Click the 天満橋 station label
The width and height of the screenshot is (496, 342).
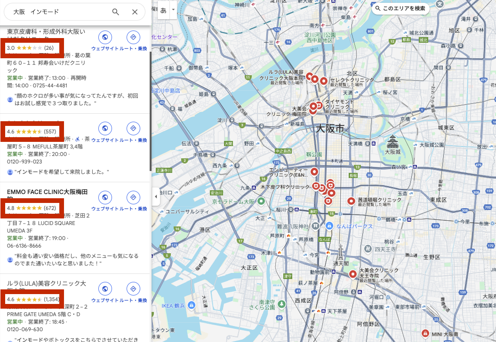355,144
